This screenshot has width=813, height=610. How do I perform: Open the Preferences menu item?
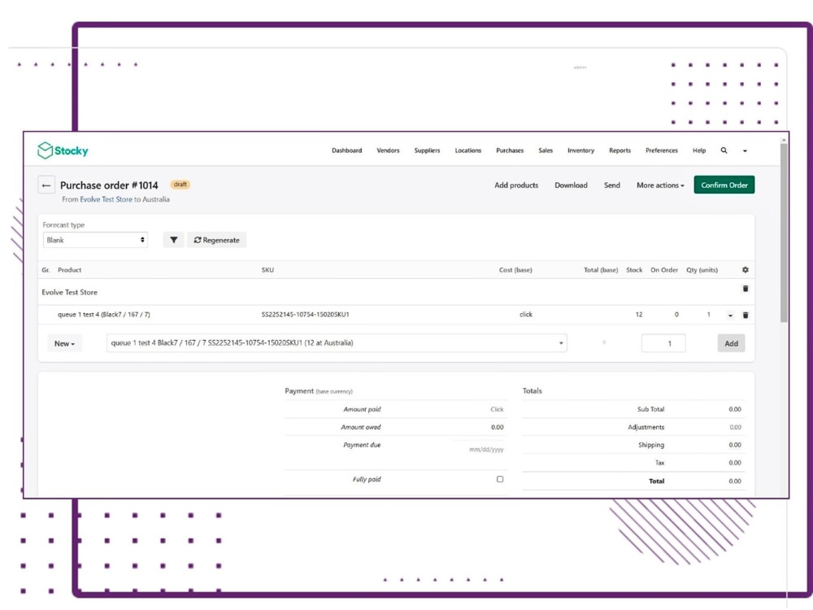coord(662,150)
